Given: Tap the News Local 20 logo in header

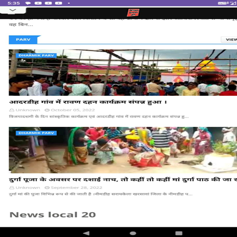Looking at the screenshot, I should (133, 12).
